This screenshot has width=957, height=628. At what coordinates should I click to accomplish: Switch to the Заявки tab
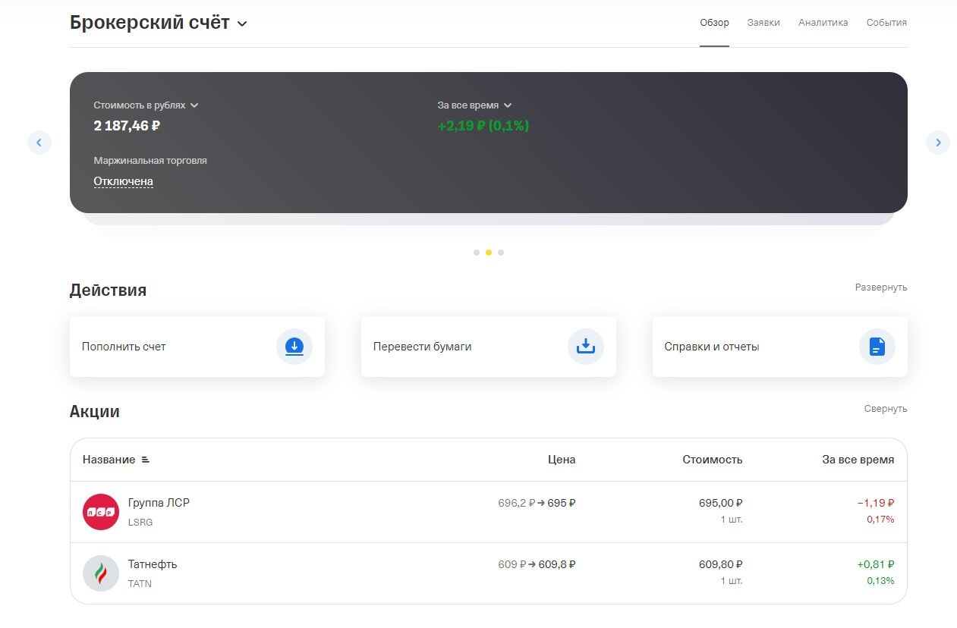763,23
